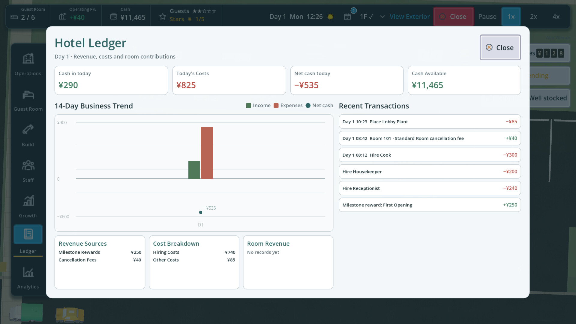Set game speed to 4x
Image resolution: width=576 pixels, height=324 pixels.
point(556,16)
